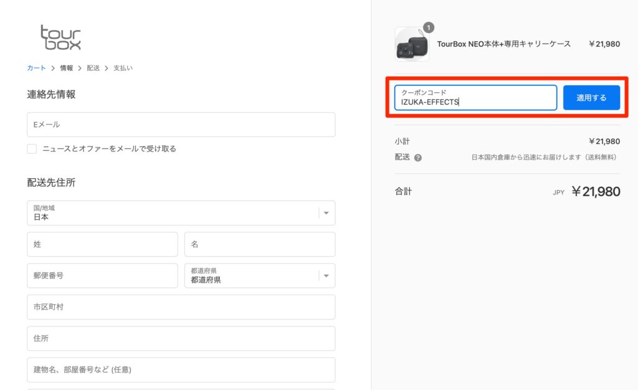Click the 小計 subtotal label

[402, 141]
